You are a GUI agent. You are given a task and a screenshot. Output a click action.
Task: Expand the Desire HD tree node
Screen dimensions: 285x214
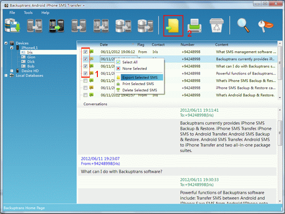coord(11,71)
